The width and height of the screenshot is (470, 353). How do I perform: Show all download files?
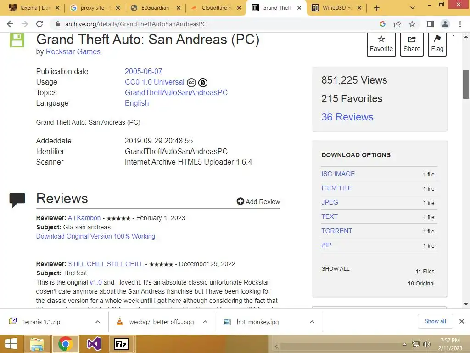(x=336, y=268)
